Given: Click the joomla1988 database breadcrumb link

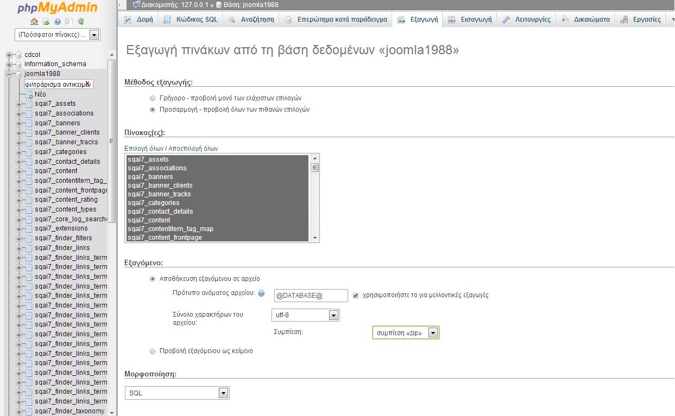Looking at the screenshot, I should [x=250, y=4].
